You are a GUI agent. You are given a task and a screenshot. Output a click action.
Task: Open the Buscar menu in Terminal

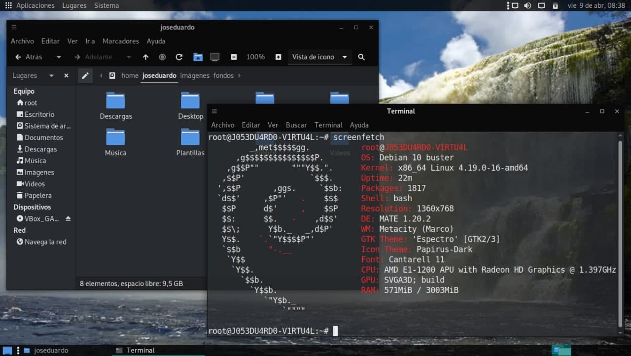click(x=296, y=125)
